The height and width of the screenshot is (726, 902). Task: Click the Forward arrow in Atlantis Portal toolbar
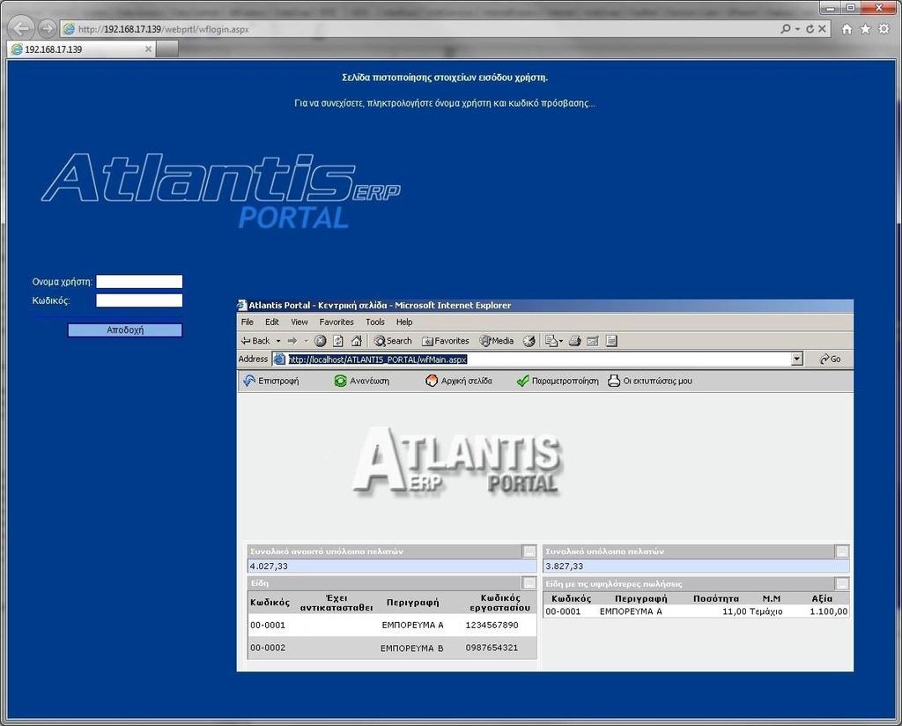(292, 341)
